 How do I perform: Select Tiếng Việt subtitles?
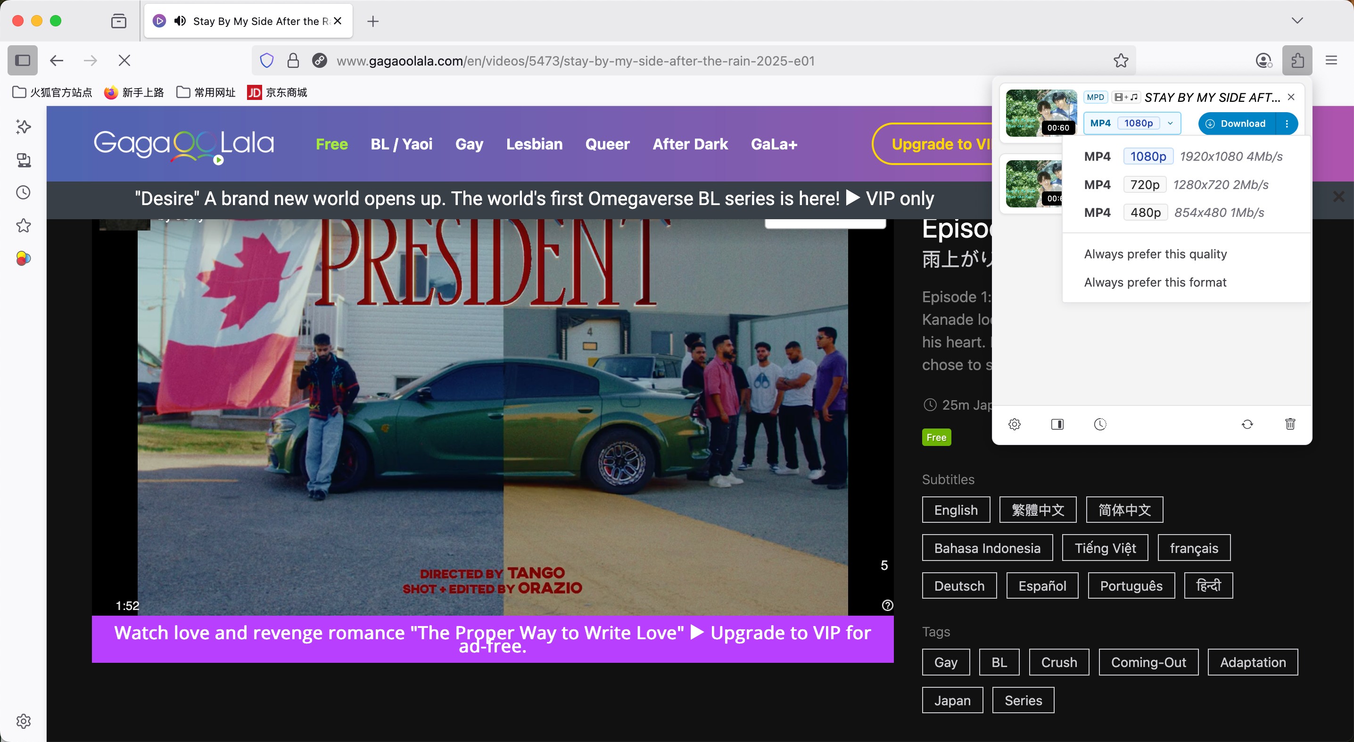pos(1105,548)
